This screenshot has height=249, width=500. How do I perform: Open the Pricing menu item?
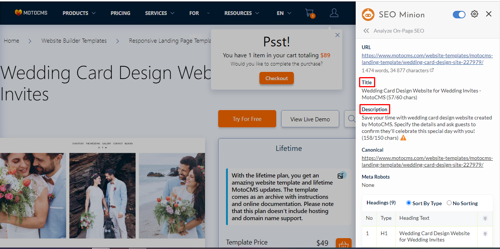point(120,13)
